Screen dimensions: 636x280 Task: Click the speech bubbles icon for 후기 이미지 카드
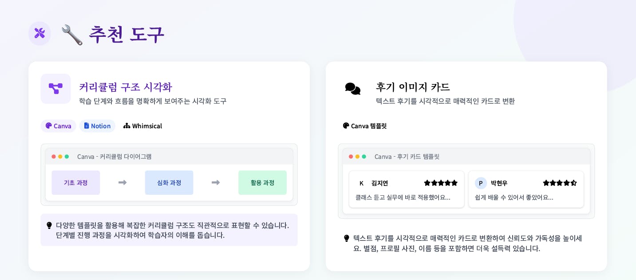[x=353, y=89]
